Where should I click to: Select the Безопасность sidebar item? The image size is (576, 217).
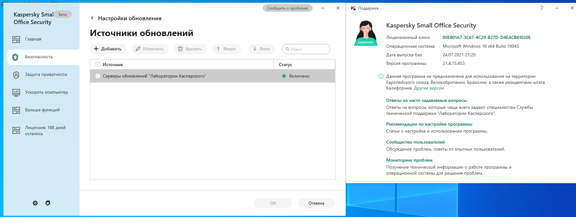[x=43, y=57]
